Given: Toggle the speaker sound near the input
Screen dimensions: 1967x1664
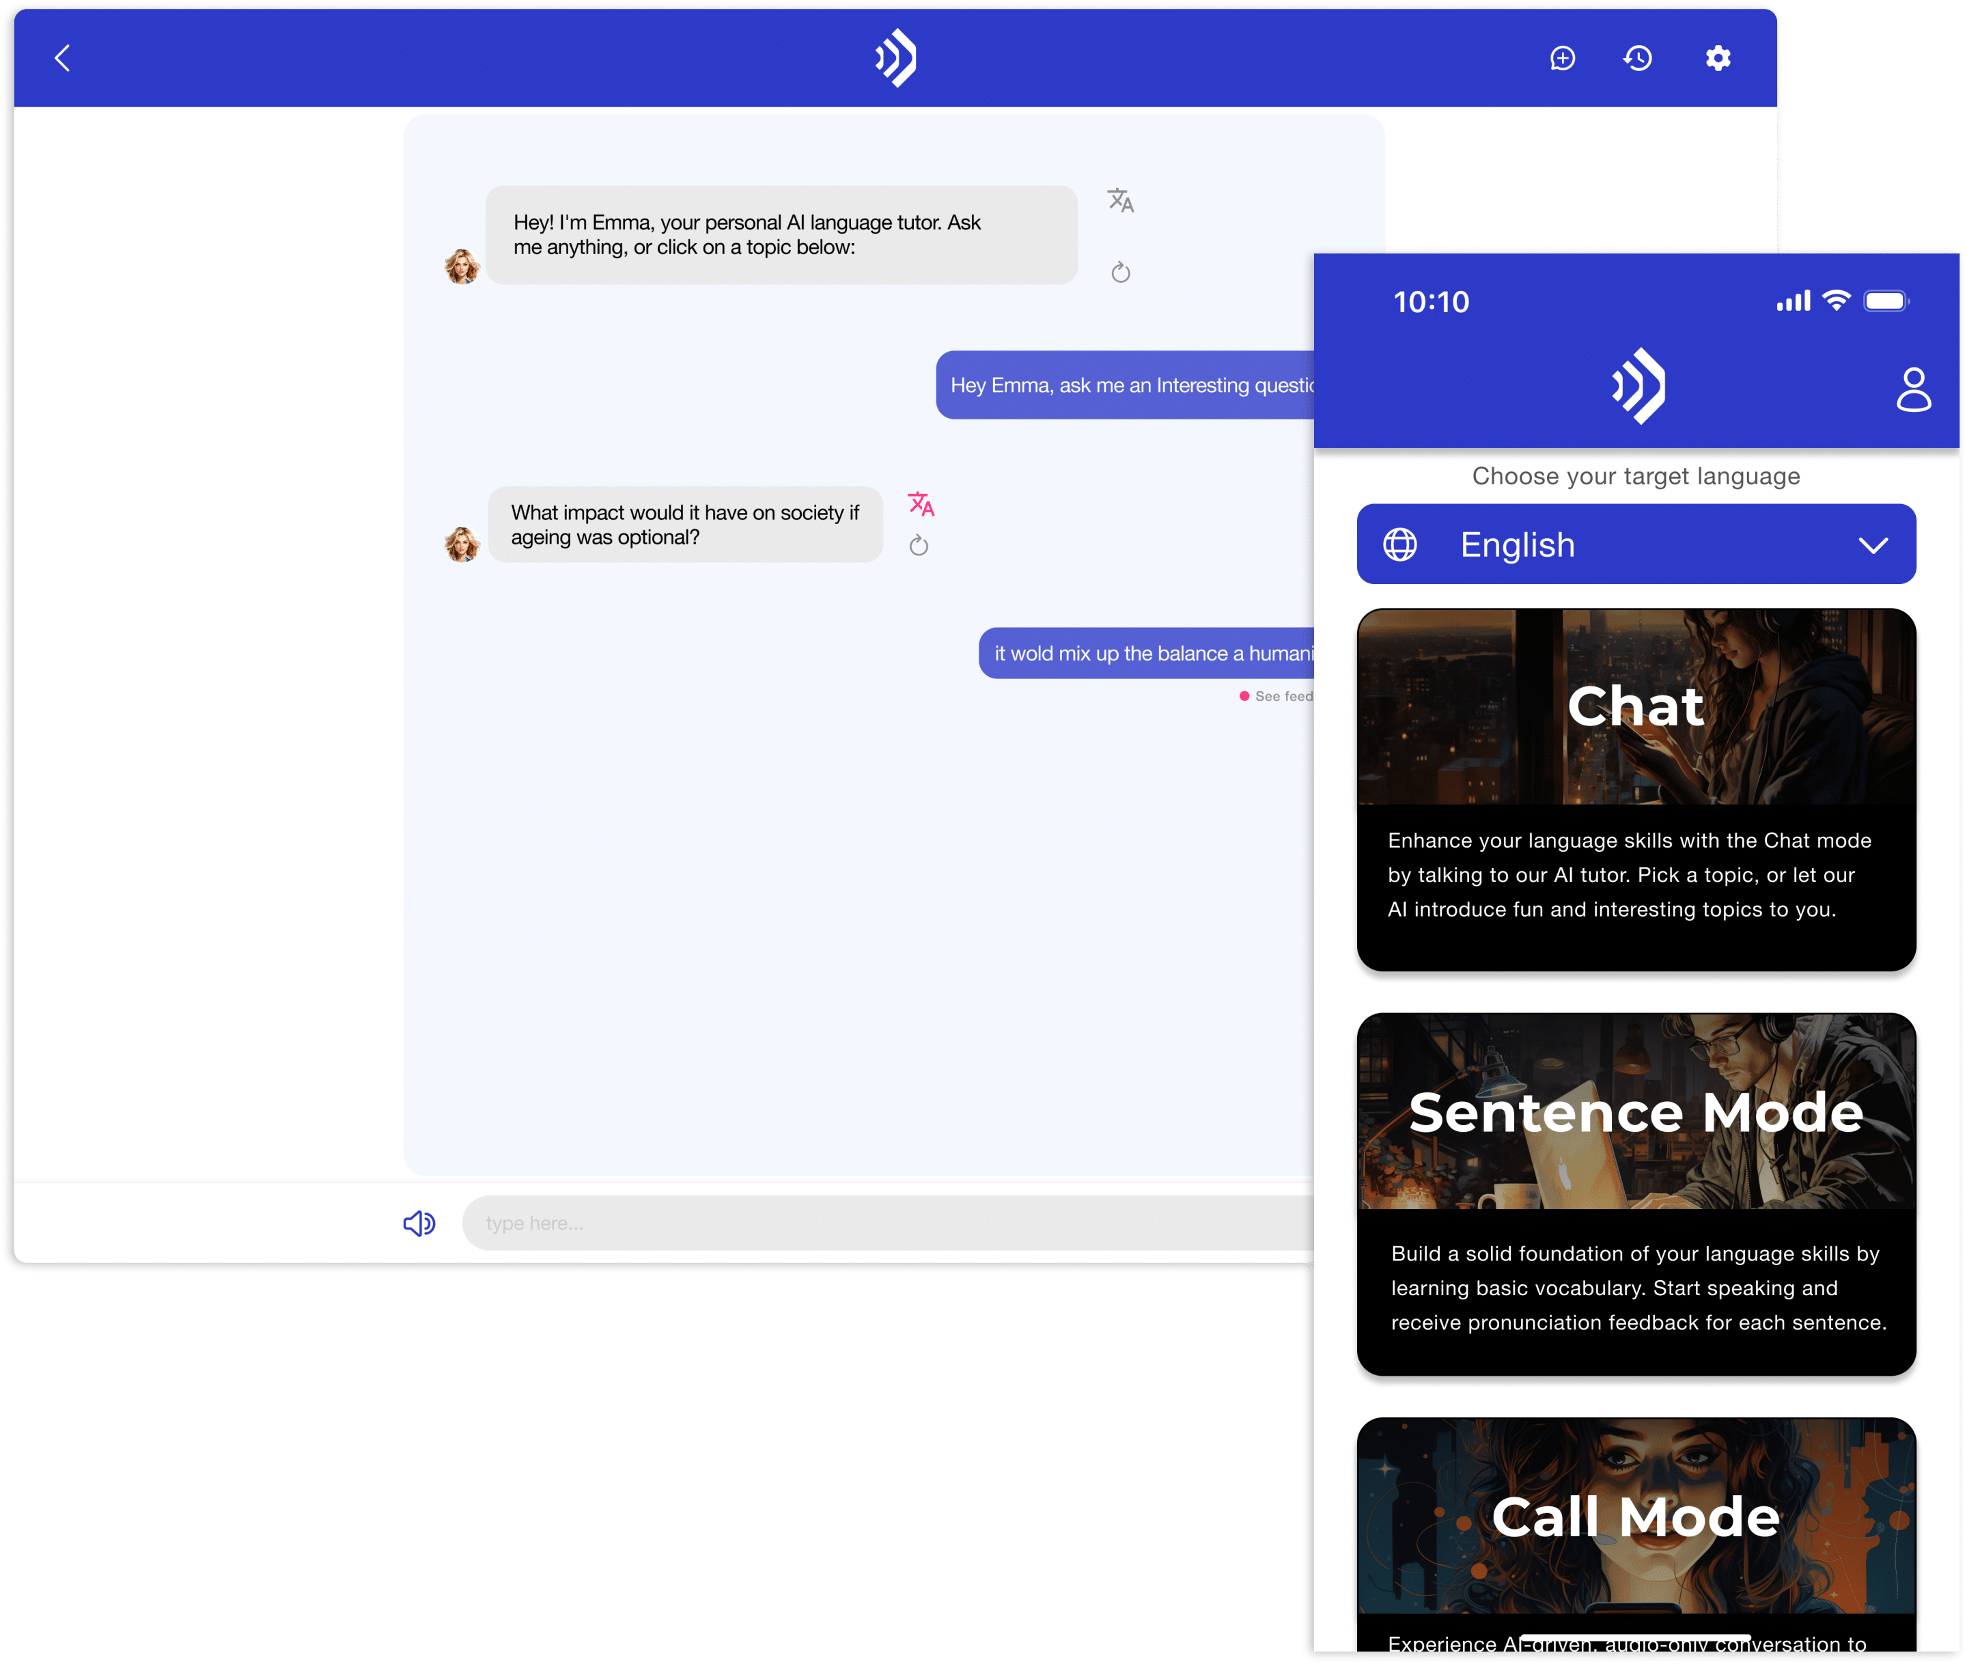Looking at the screenshot, I should coord(419,1223).
